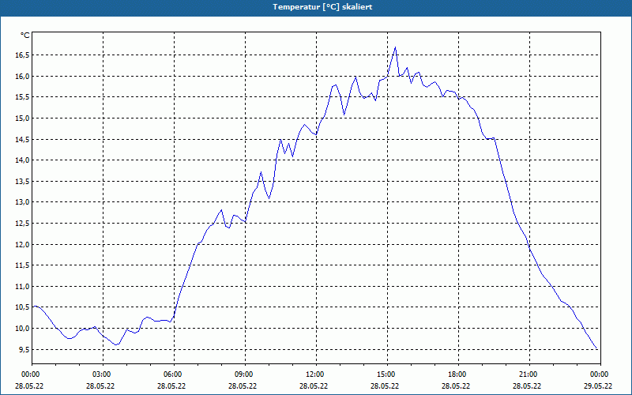Click the '09:00' time label

click(245, 374)
